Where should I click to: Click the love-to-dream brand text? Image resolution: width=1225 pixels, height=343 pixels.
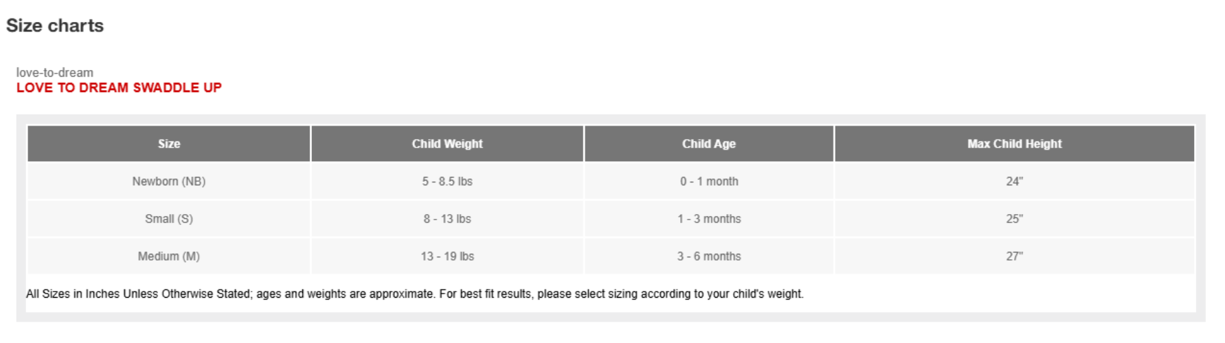tap(55, 73)
